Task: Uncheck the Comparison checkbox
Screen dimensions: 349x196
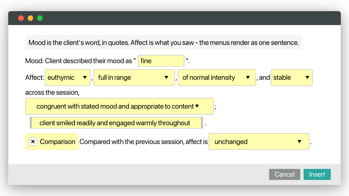Action: pyautogui.click(x=33, y=142)
